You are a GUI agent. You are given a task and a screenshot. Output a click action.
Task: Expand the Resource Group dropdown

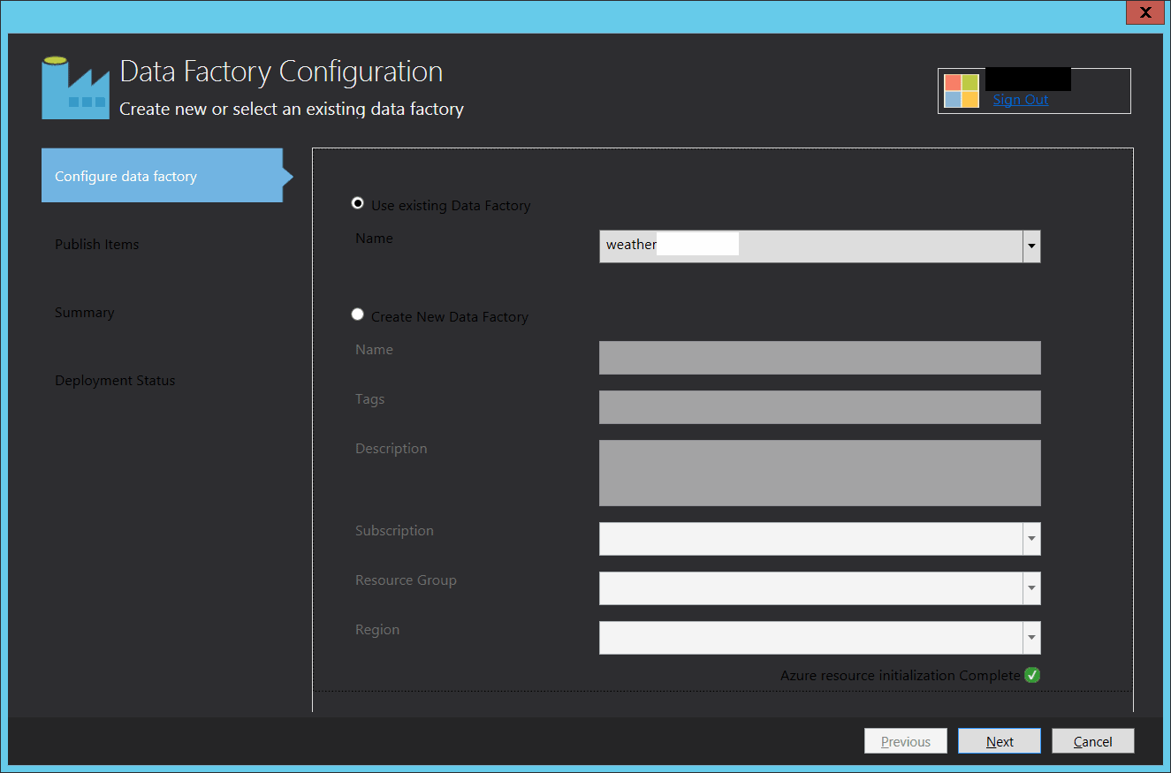(x=1031, y=588)
